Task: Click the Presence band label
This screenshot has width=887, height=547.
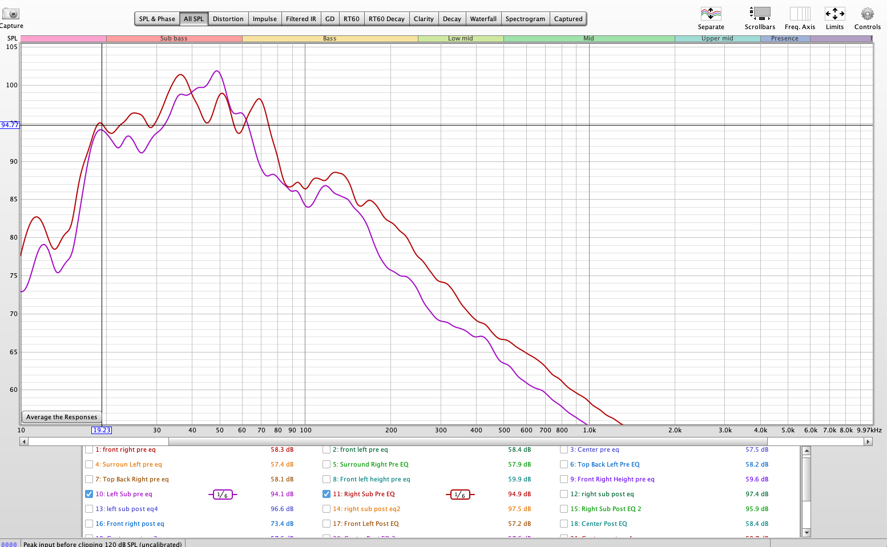Action: click(x=785, y=39)
